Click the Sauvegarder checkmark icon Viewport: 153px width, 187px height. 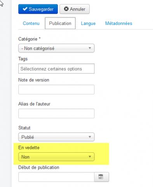[x=25, y=9]
